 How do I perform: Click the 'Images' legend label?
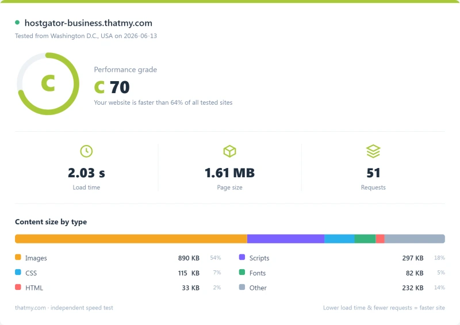point(36,258)
